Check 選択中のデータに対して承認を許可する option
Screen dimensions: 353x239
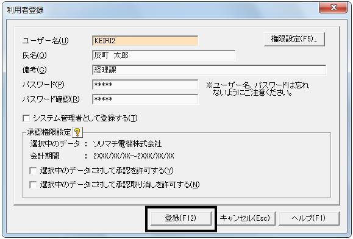coord(33,171)
